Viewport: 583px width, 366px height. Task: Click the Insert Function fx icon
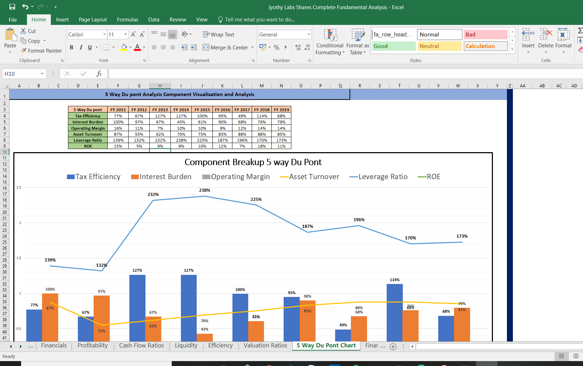pyautogui.click(x=99, y=74)
